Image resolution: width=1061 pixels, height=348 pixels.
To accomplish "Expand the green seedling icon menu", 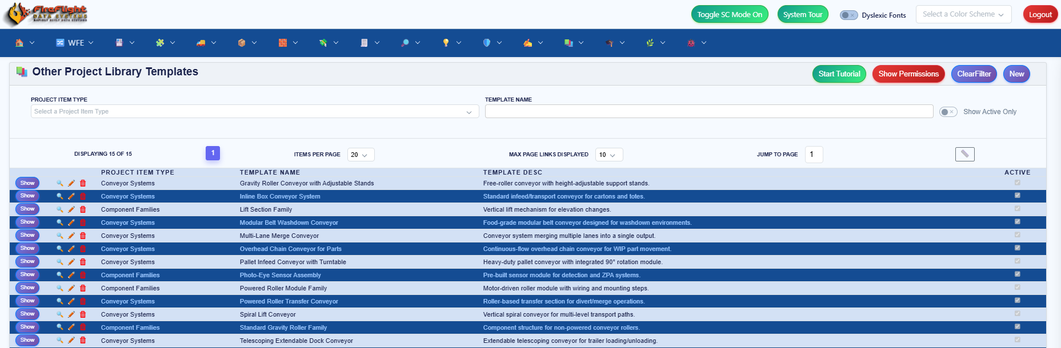I will pyautogui.click(x=655, y=43).
